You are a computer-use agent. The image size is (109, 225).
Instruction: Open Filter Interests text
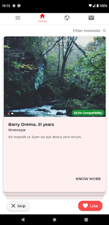(87, 31)
